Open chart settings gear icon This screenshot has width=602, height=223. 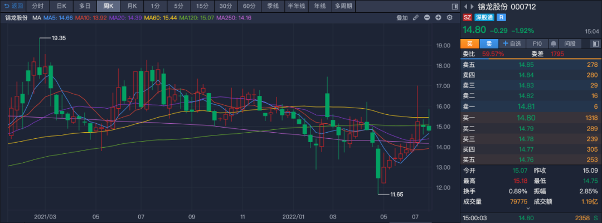click(x=449, y=18)
